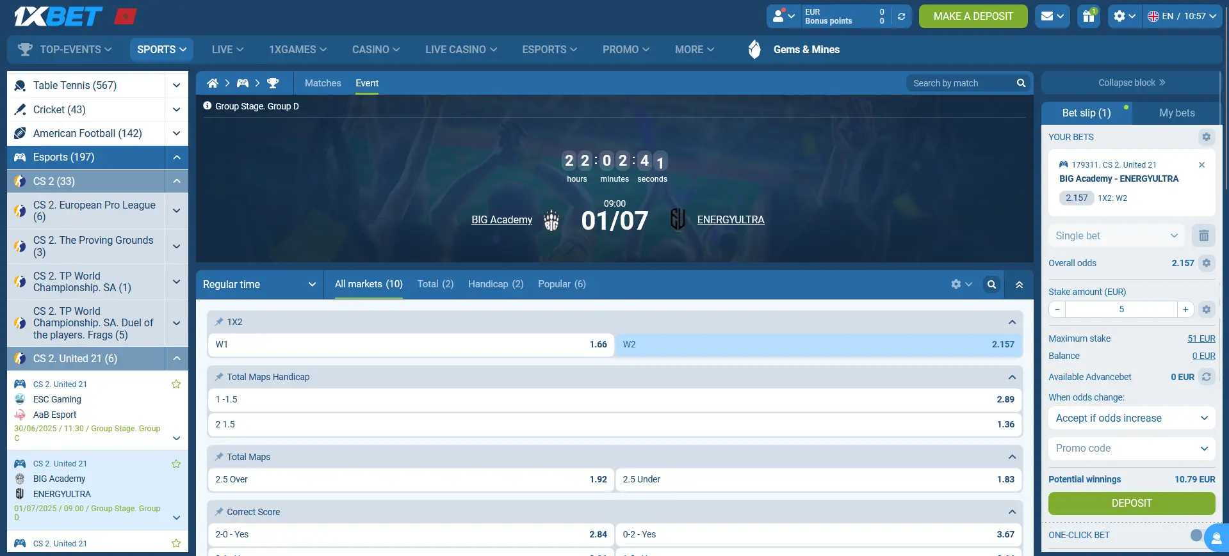Switch to the My bets tab
1229x556 pixels.
[x=1176, y=113]
